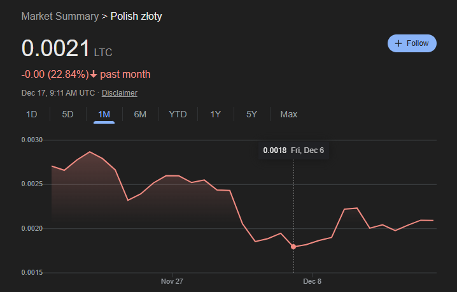Select the 5D time range tab

(67, 115)
